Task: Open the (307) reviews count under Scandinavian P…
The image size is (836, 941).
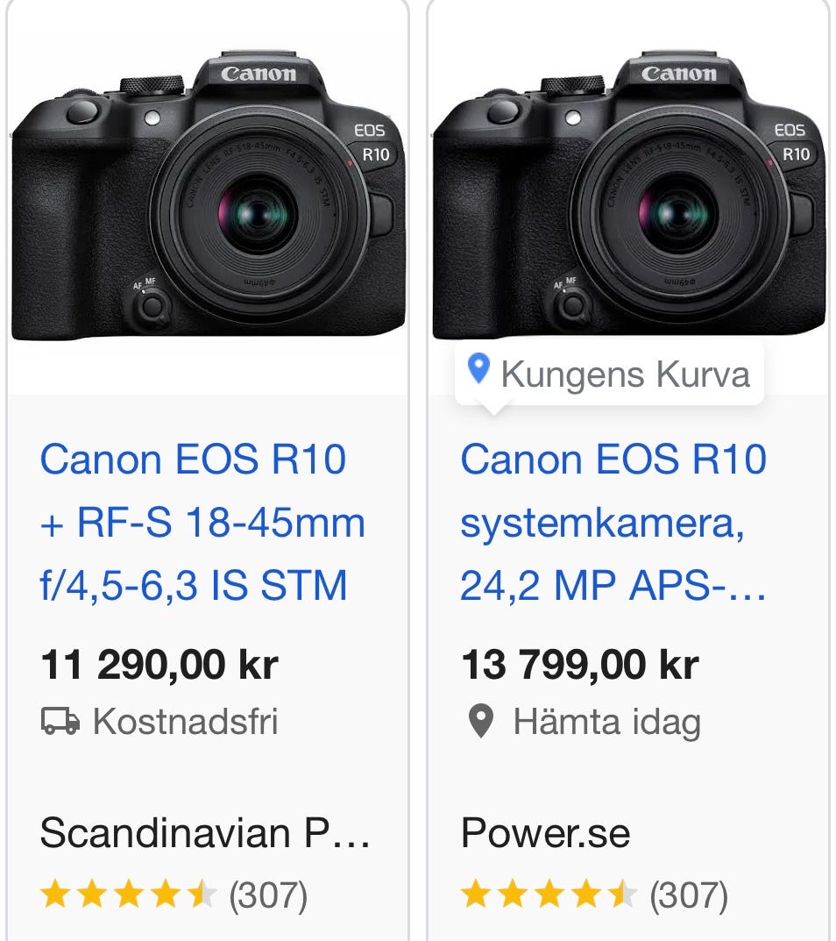Action: tap(267, 895)
